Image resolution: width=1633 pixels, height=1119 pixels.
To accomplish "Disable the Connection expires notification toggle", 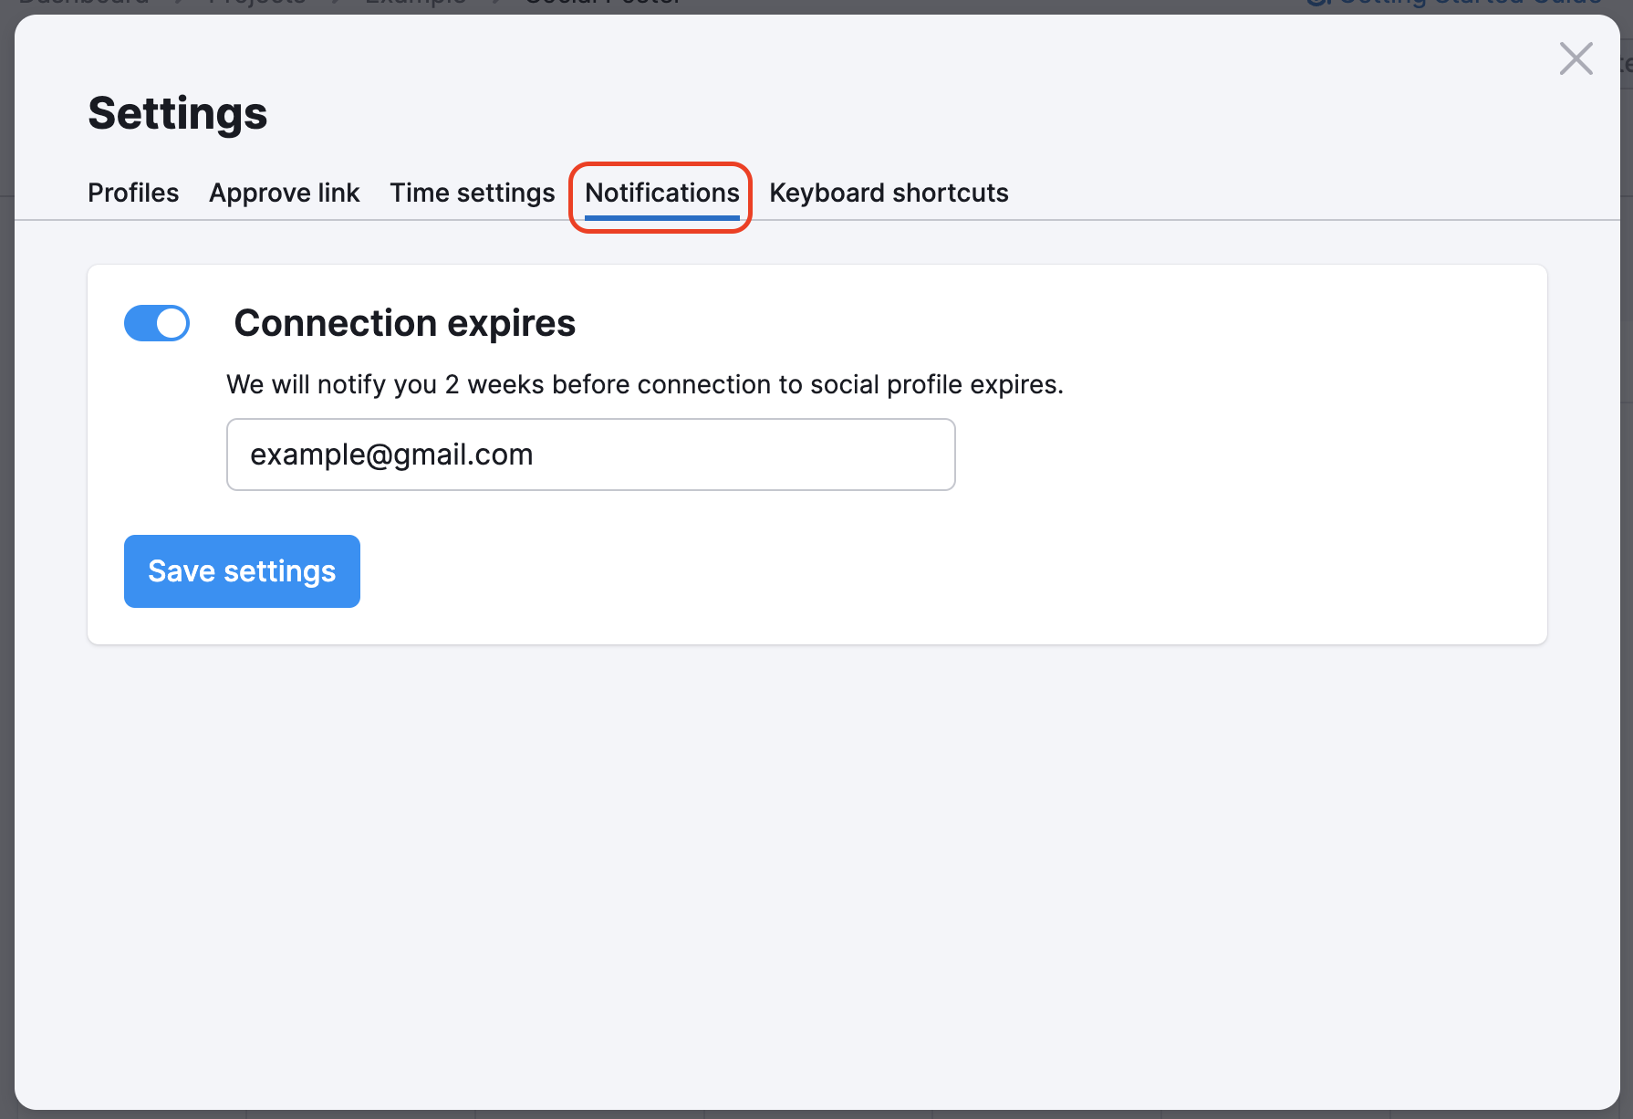I will [x=156, y=323].
